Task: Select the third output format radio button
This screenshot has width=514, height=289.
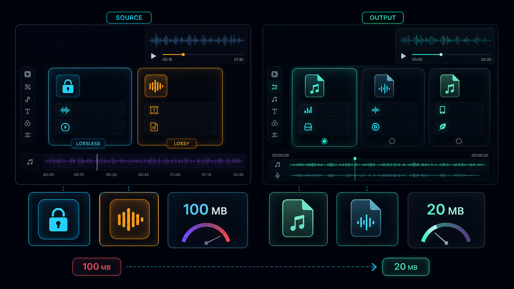Action: pyautogui.click(x=459, y=141)
